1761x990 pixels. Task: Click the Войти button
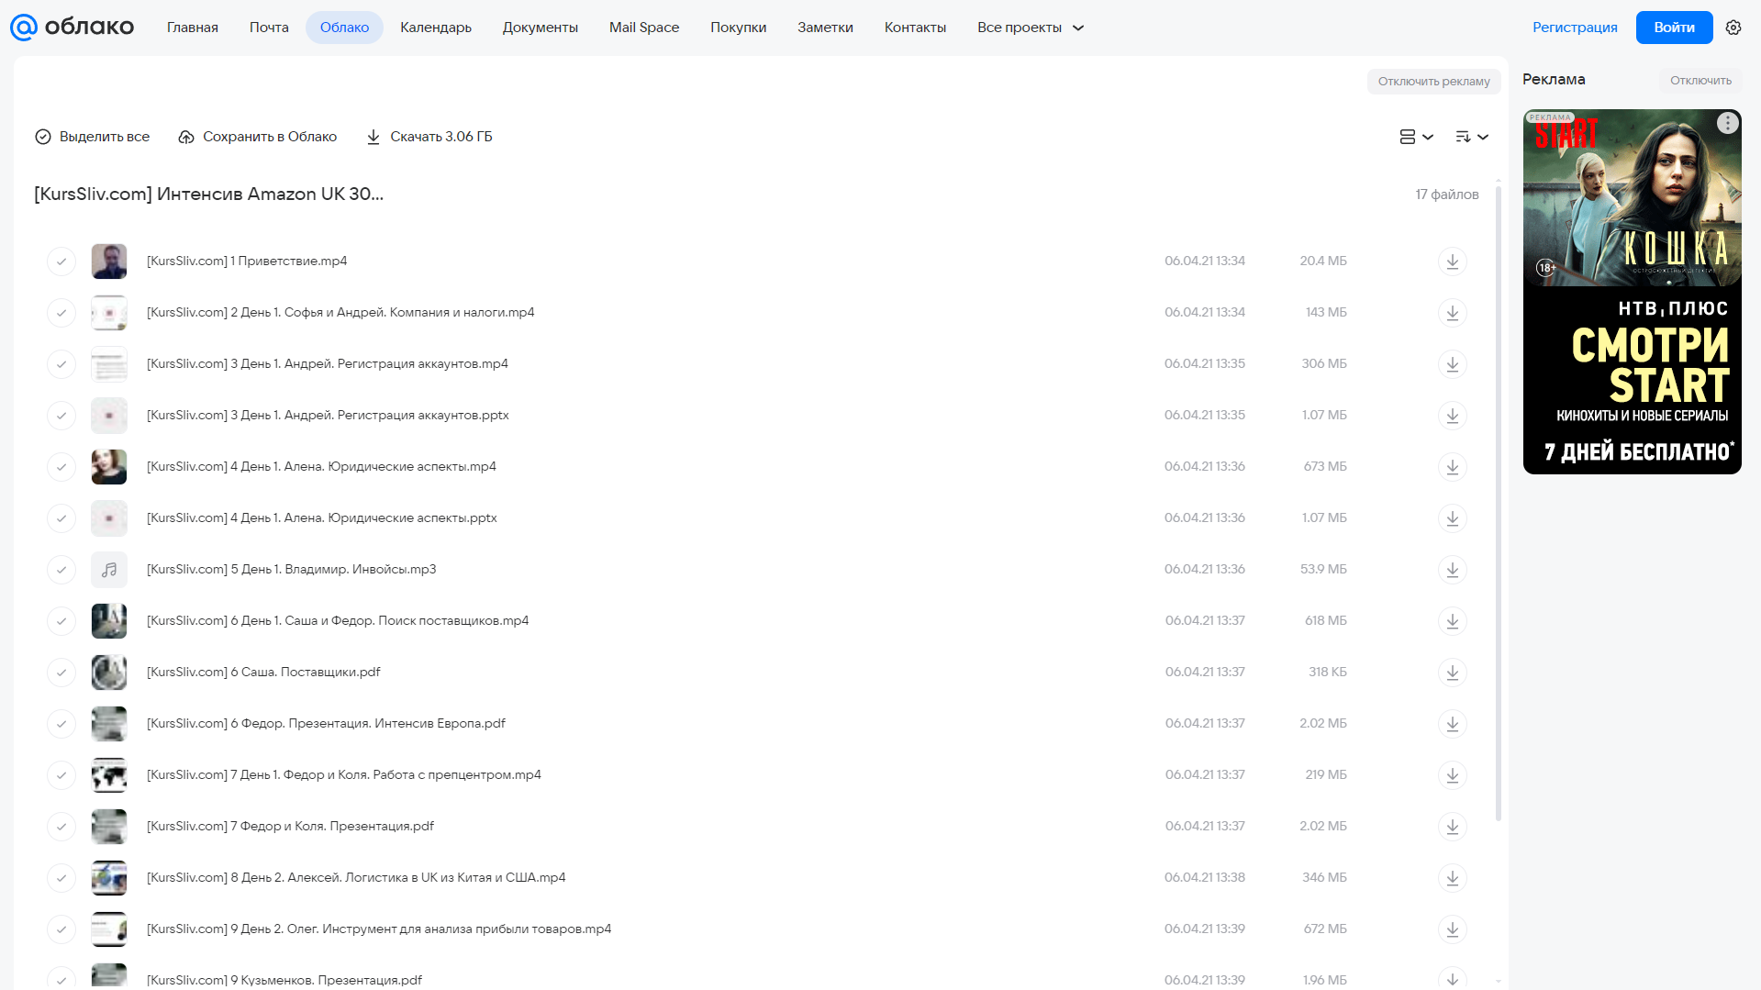pos(1674,28)
